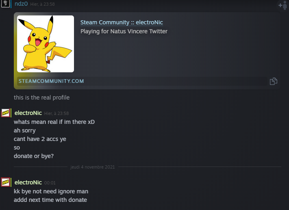This screenshot has height=210, width=289.
Task: Click ndz0's avatar icon
Action: 5,4
